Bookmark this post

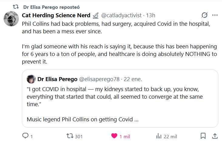point(203,136)
